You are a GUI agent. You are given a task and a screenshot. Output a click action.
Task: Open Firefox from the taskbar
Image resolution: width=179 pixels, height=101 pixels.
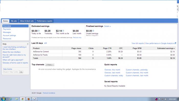29,99
